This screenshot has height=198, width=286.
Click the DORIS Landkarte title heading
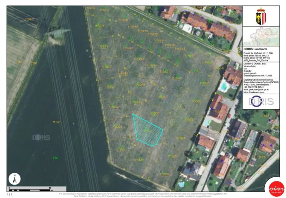[x=256, y=49]
